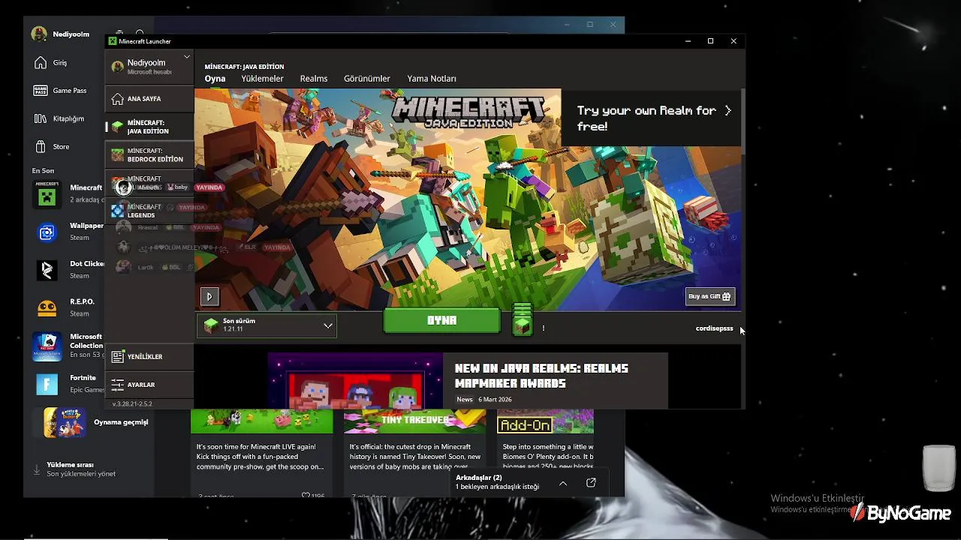Image resolution: width=961 pixels, height=540 pixels.
Task: Switch to the Yama Notları tab
Action: click(432, 79)
